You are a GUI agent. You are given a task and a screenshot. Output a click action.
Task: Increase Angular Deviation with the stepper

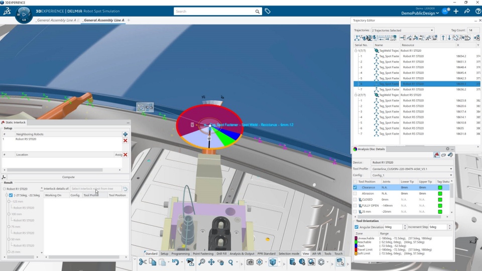point(405,226)
